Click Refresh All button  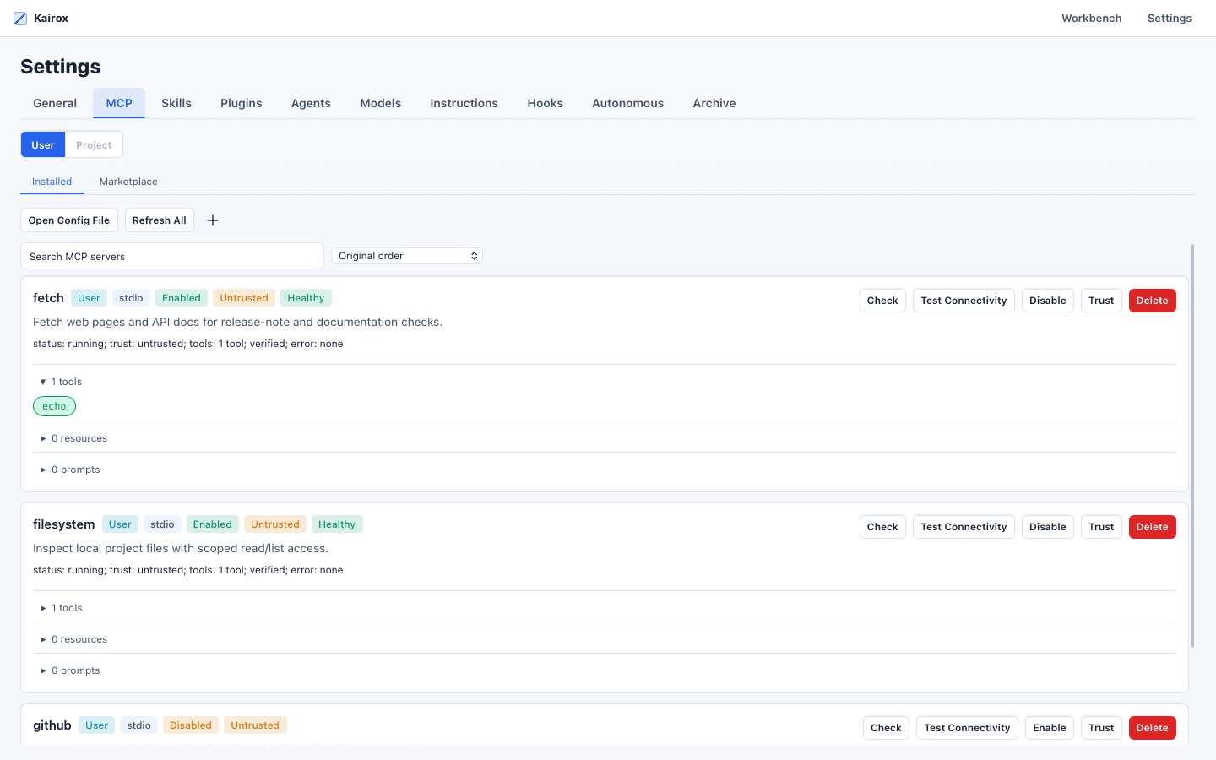coord(160,220)
